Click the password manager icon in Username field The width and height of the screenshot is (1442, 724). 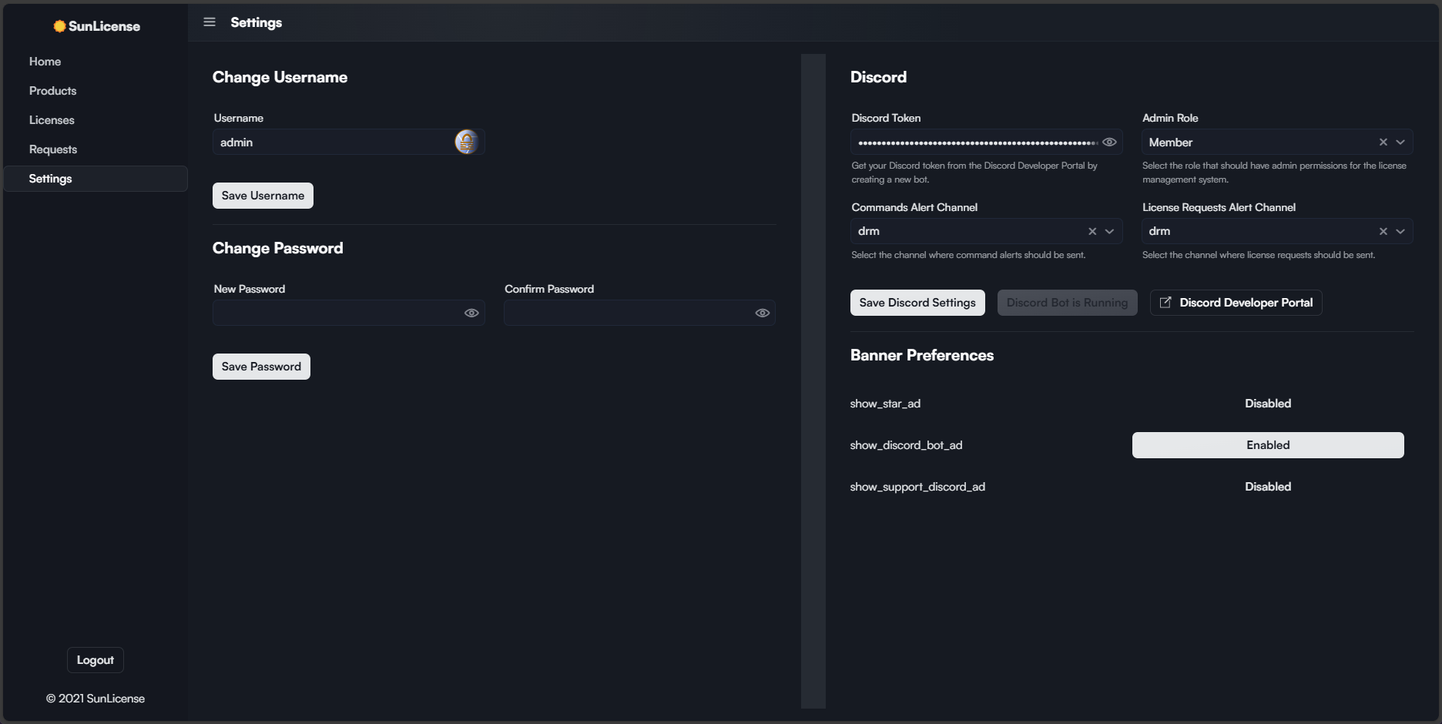tap(466, 142)
